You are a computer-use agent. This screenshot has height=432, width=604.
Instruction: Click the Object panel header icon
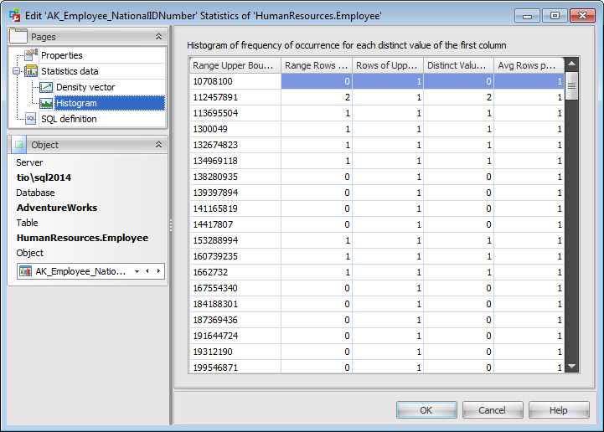[20, 145]
